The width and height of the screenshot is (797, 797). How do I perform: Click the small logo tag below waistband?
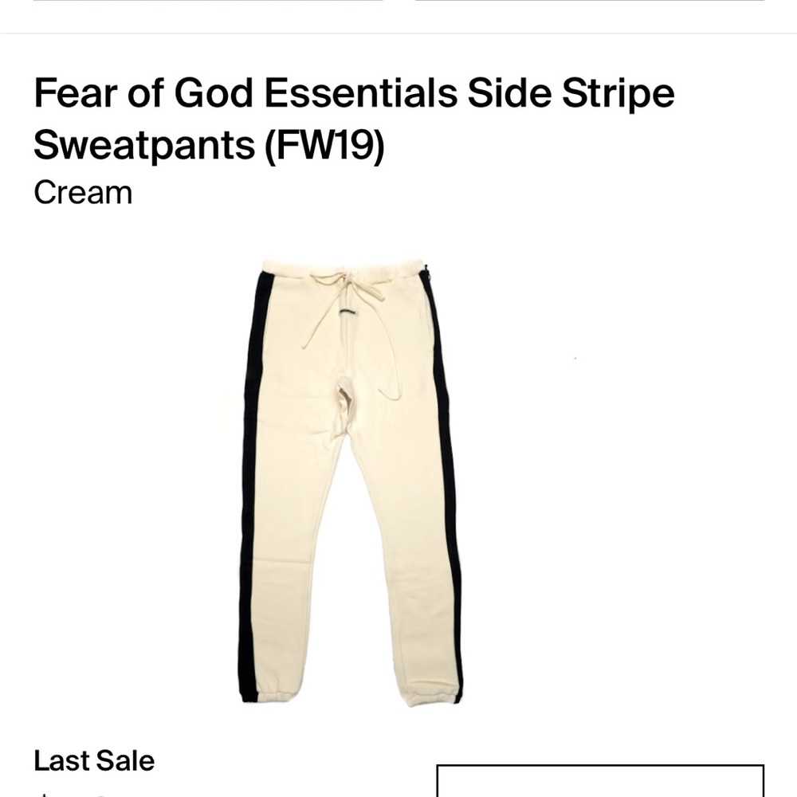[x=347, y=312]
